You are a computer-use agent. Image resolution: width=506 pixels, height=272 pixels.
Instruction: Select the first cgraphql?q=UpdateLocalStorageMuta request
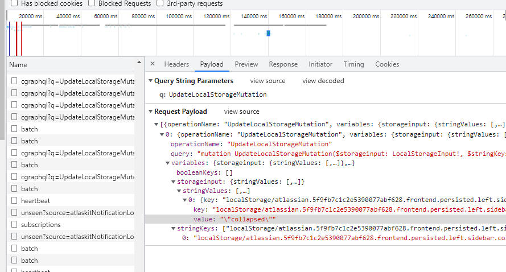click(71, 81)
